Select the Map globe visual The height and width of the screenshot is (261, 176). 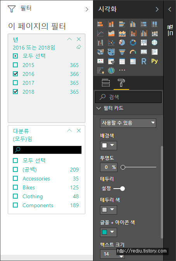tap(155, 43)
